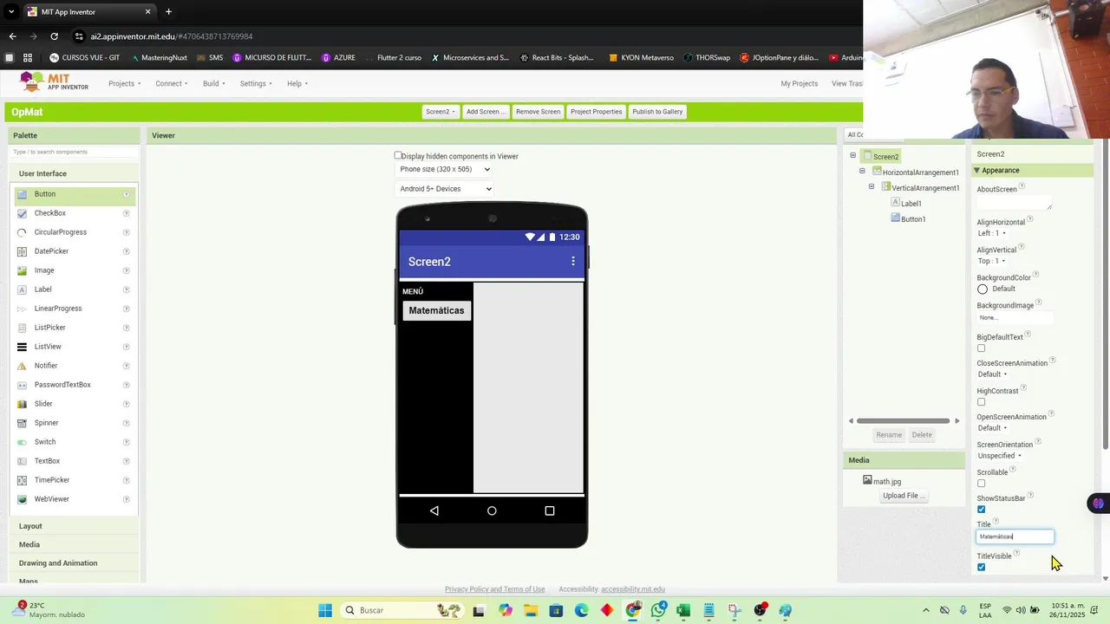Open the AlignHorizontal Left dropdown
This screenshot has height=624, width=1110.
[991, 233]
